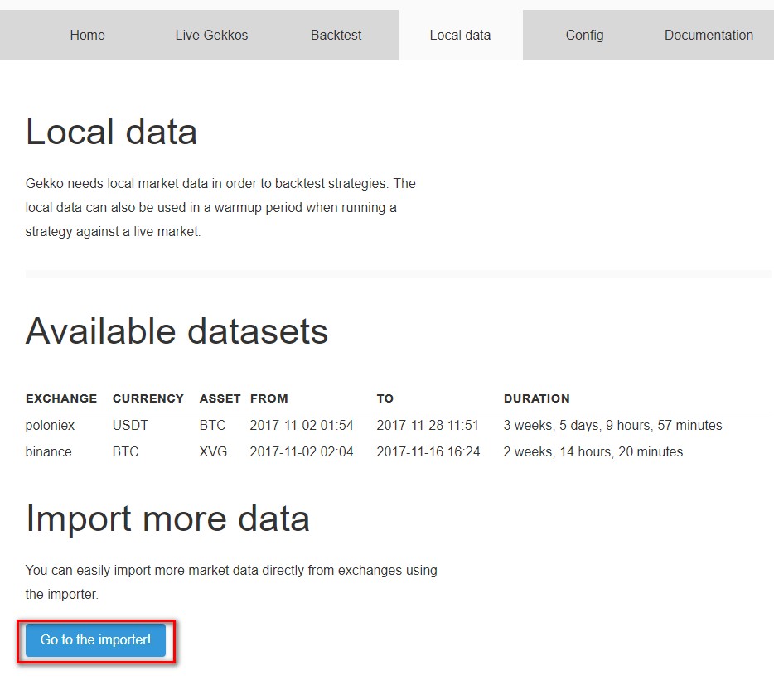
Task: Go to the Backtest tab
Action: 336,35
